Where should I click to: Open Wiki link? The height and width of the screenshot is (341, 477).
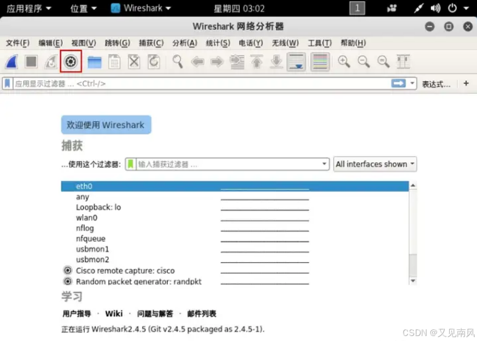point(114,314)
